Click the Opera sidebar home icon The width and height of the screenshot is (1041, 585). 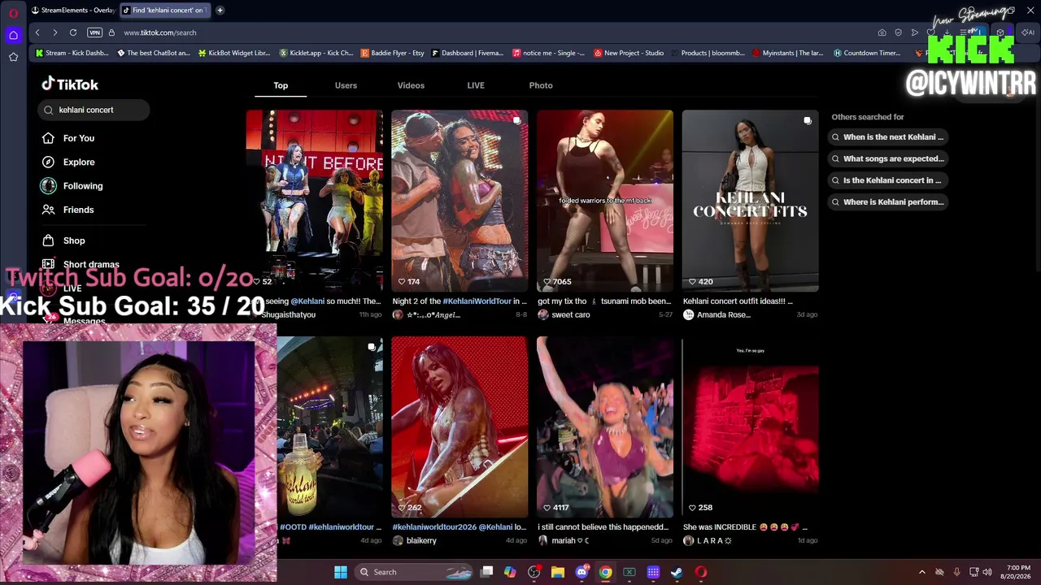[13, 35]
